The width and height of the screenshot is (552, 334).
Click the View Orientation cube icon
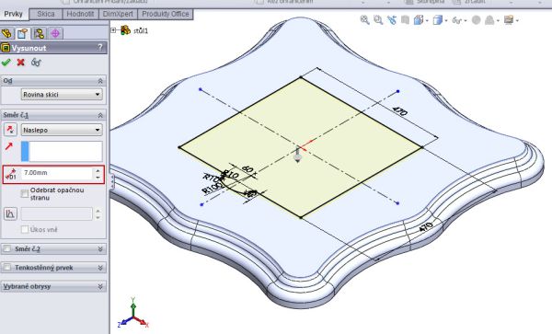[419, 20]
